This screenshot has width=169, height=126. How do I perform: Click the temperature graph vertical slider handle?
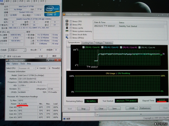[x=68, y=47]
